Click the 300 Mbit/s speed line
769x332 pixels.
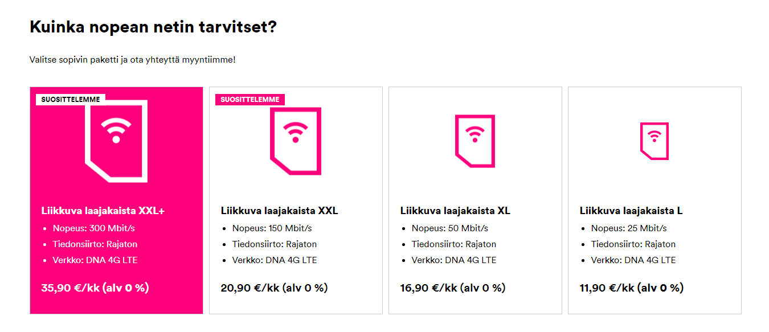coord(93,228)
